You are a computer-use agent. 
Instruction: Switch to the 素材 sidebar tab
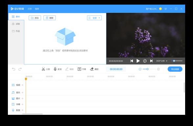pyautogui.click(x=16, y=16)
